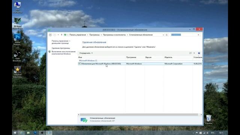240x135 pixels.
Task: Open the Recycle Bin on desktop
Action: 208,120
